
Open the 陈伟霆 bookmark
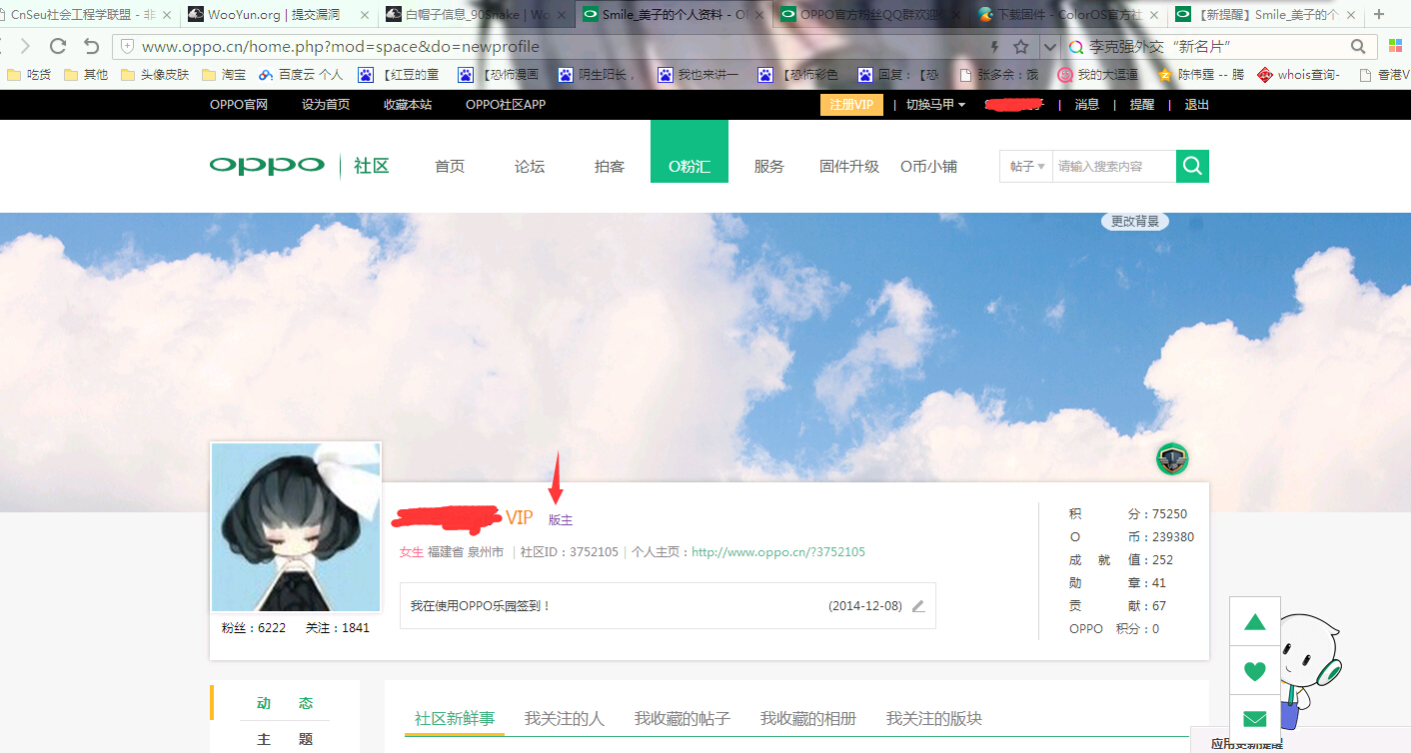1201,74
